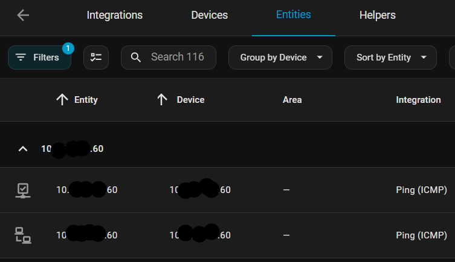Click the Device column sort arrow
This screenshot has width=455, height=262.
point(162,100)
